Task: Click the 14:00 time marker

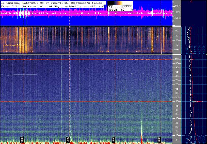Action: point(113,140)
